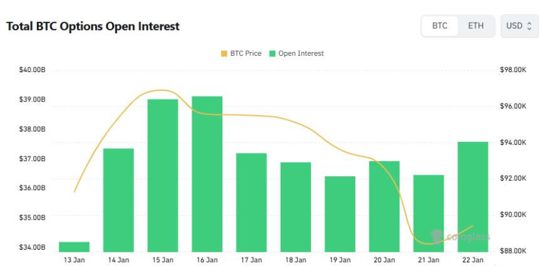Screen dimensions: 539x266
Task: Click the 17 Jan open interest bar
Action: [251, 203]
